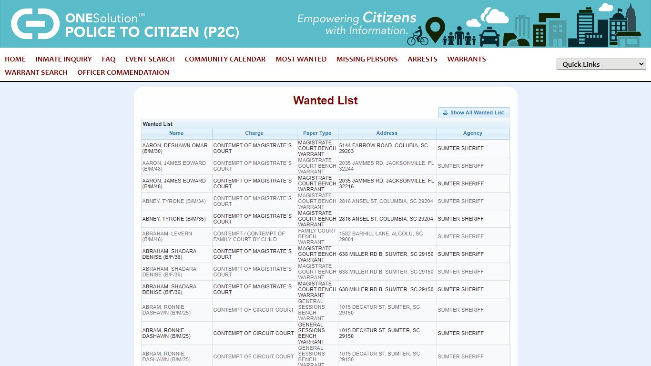Open INMATE INQUIRY page
Image resolution: width=651 pixels, height=366 pixels.
coord(64,59)
